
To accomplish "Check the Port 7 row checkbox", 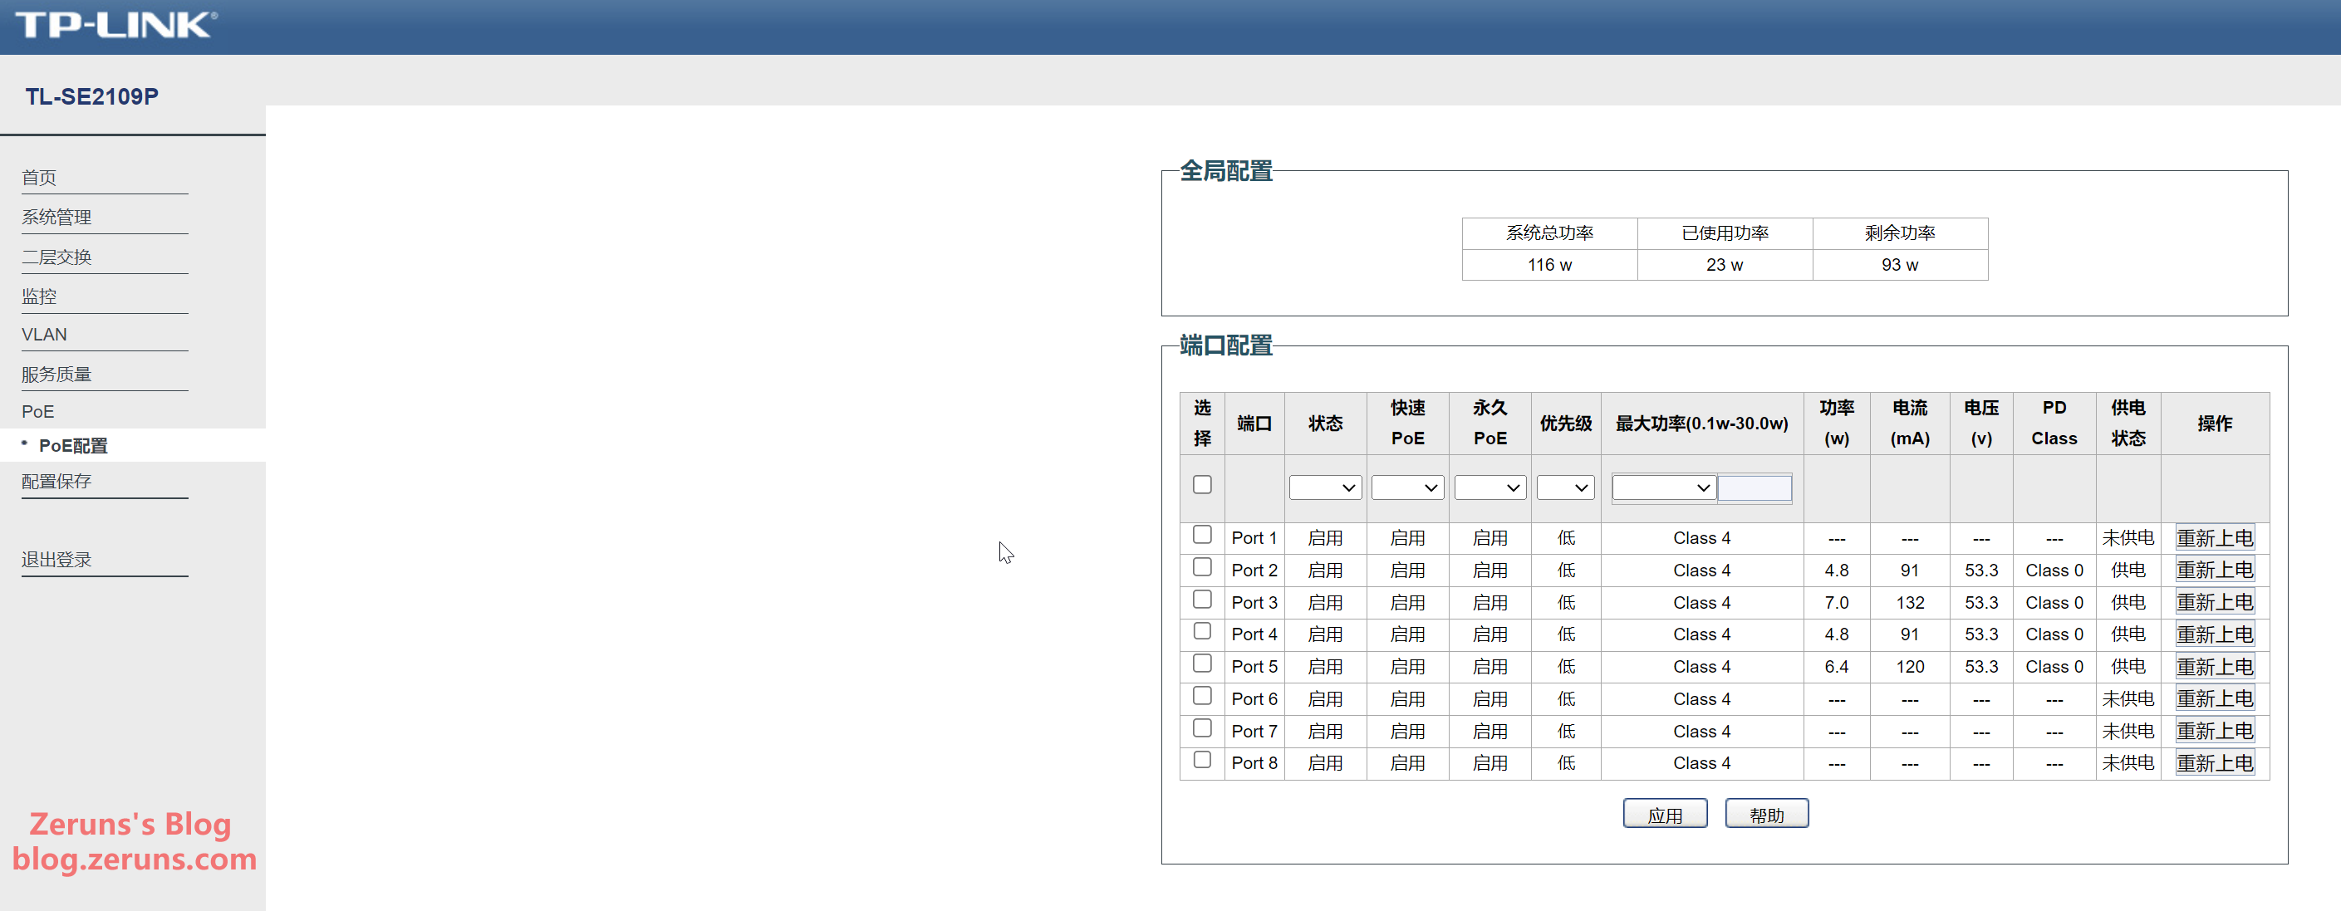I will pyautogui.click(x=1202, y=728).
